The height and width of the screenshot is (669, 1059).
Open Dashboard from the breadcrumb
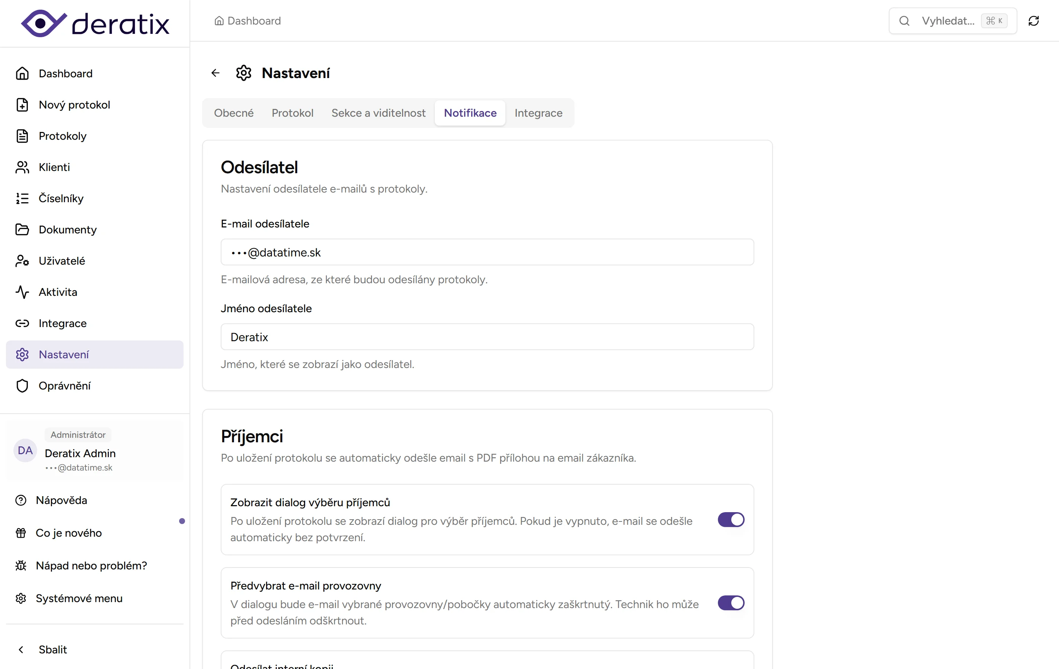(x=254, y=21)
